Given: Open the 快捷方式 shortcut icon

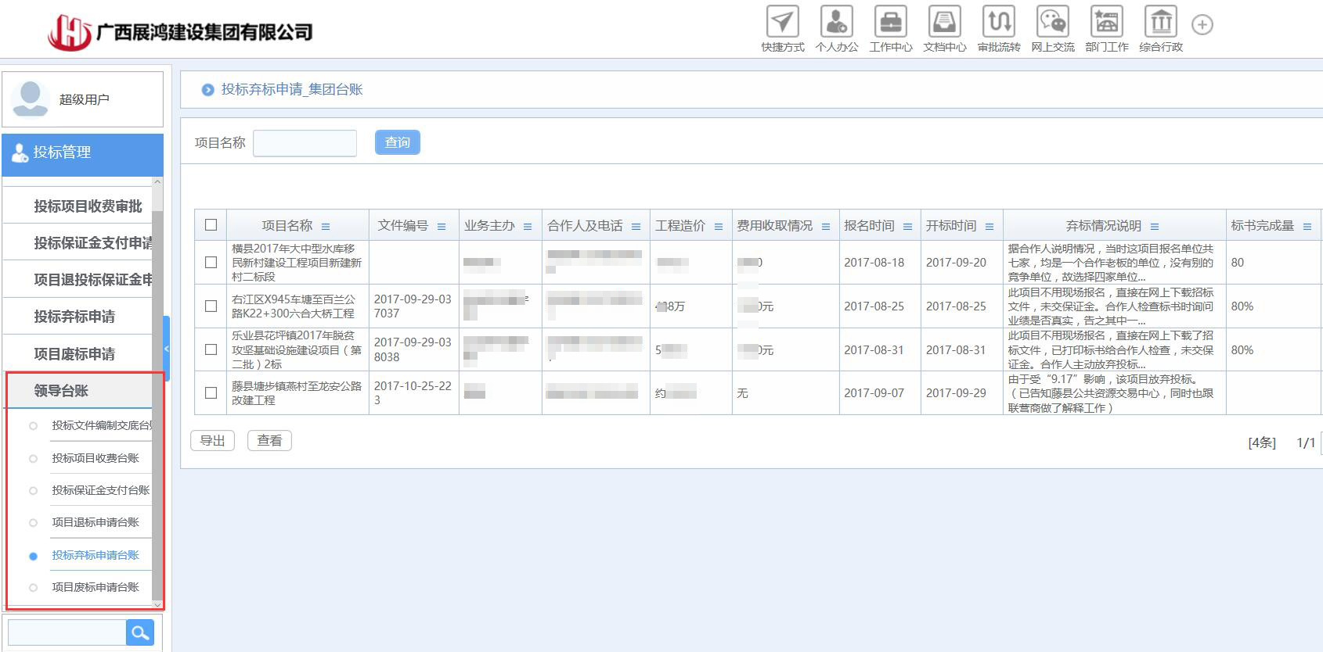Looking at the screenshot, I should pyautogui.click(x=782, y=23).
